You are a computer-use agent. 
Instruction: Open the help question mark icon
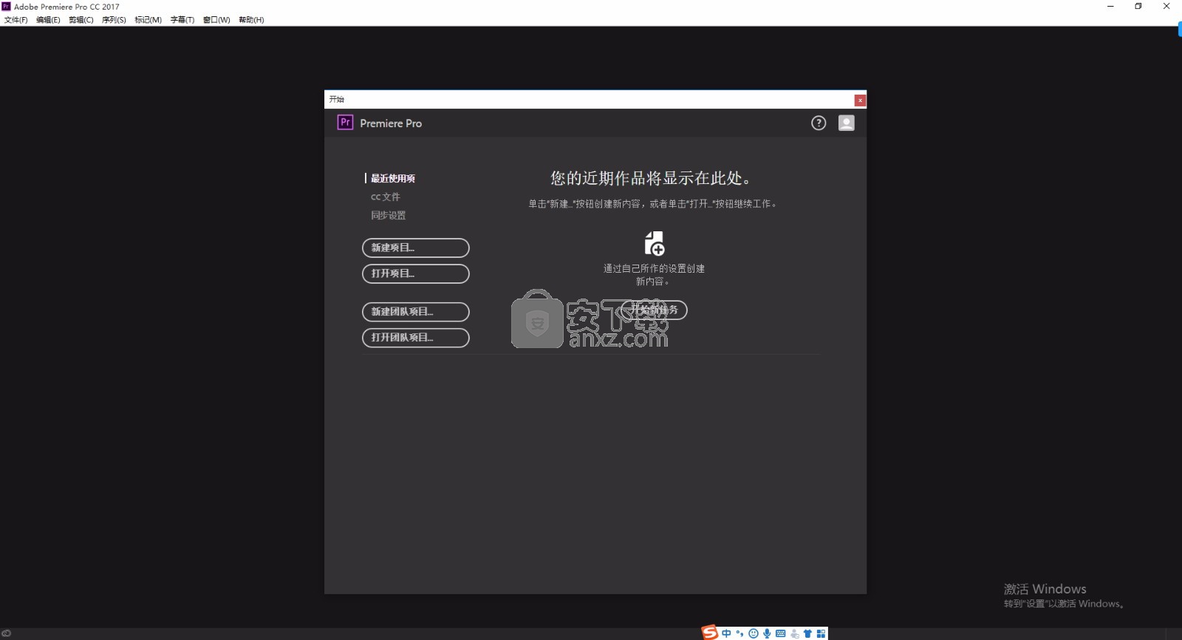pyautogui.click(x=819, y=123)
